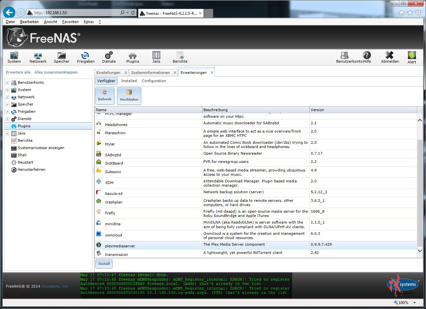Expand the System tree node

(x=7, y=90)
